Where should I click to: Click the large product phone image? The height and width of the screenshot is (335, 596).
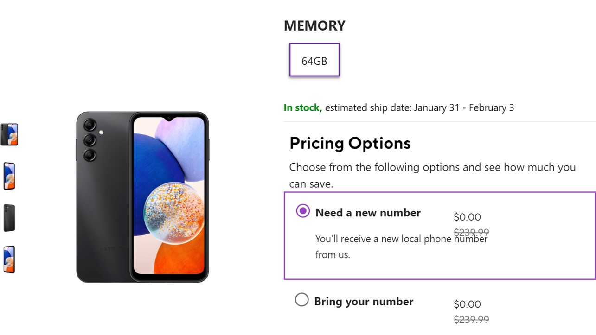142,197
